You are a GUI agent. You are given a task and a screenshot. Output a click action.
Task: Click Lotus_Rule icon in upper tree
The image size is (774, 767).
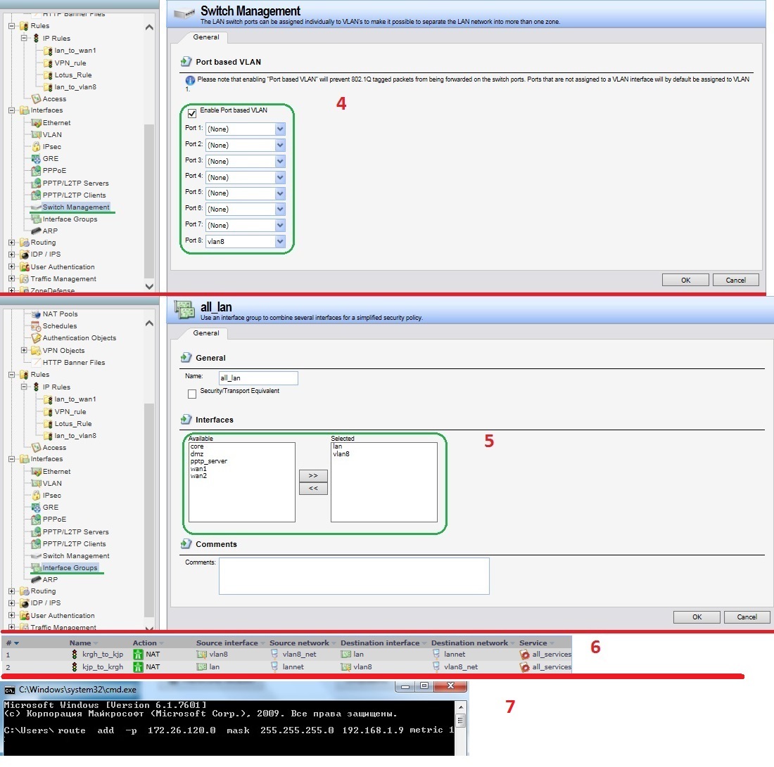[48, 75]
